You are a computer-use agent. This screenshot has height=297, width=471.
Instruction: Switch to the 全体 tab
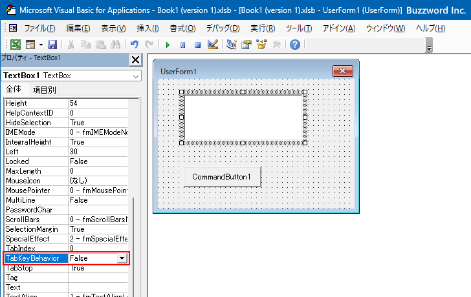click(14, 89)
